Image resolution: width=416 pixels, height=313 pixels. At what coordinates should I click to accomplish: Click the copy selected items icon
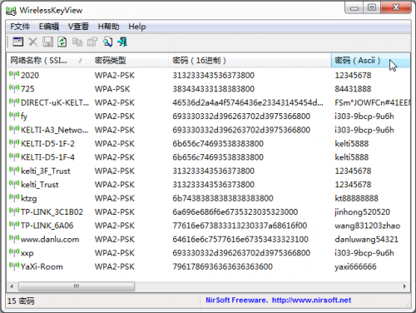pyautogui.click(x=77, y=42)
